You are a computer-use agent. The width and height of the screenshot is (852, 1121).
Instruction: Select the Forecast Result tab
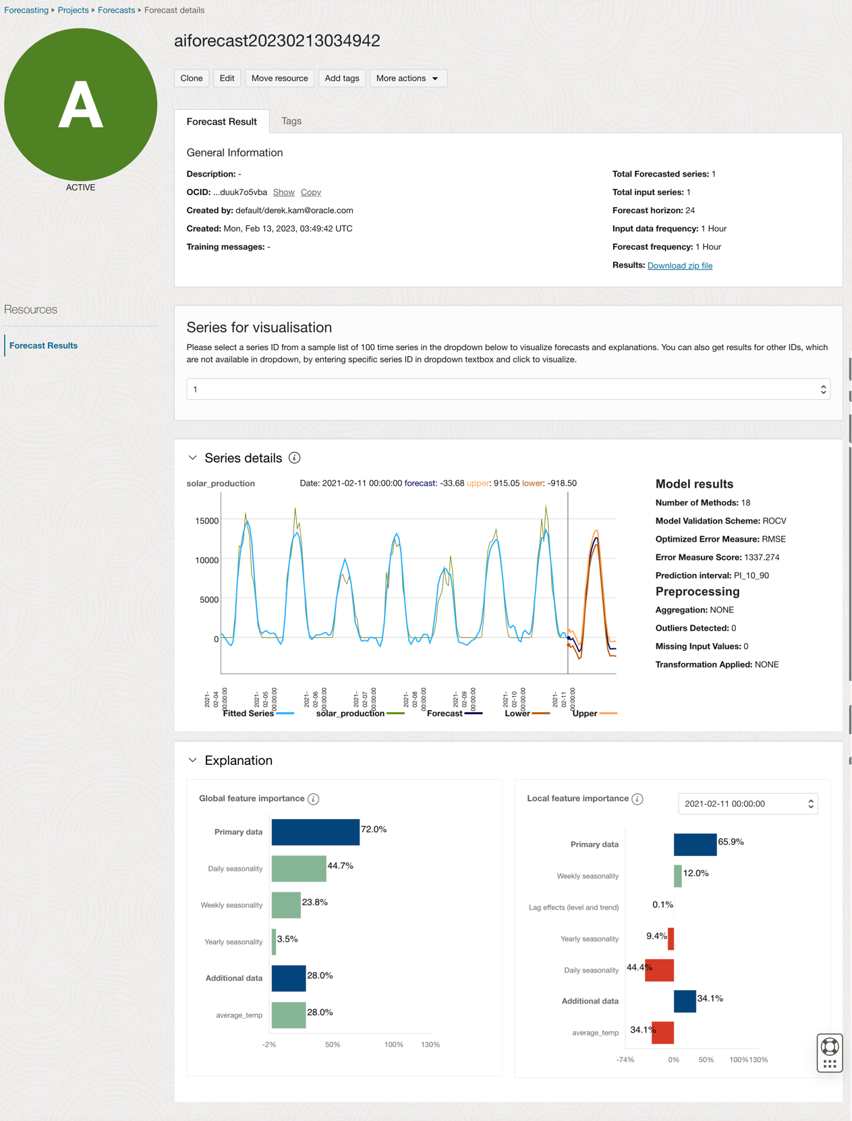[x=222, y=121]
